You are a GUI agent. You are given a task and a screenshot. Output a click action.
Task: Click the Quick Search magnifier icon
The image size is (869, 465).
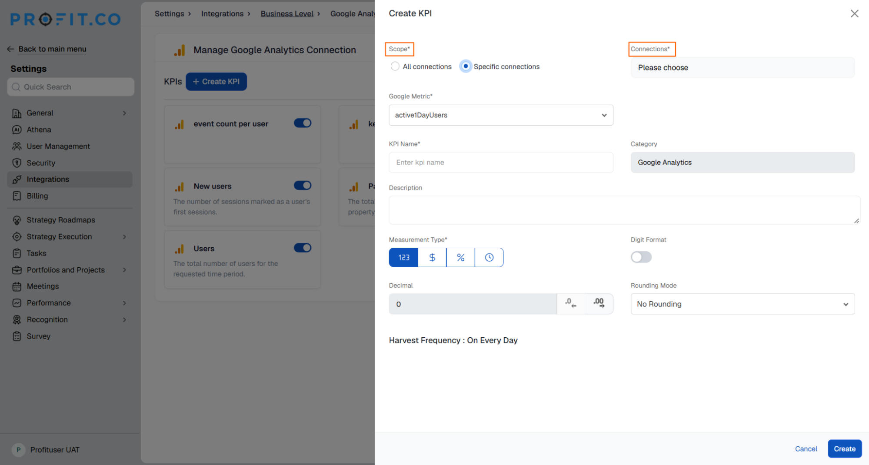click(16, 87)
